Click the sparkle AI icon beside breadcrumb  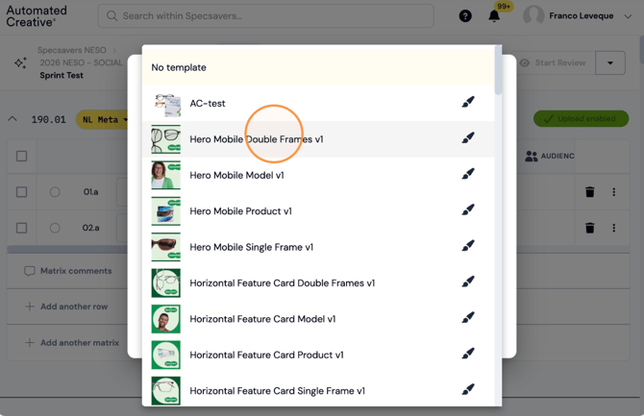pos(20,62)
